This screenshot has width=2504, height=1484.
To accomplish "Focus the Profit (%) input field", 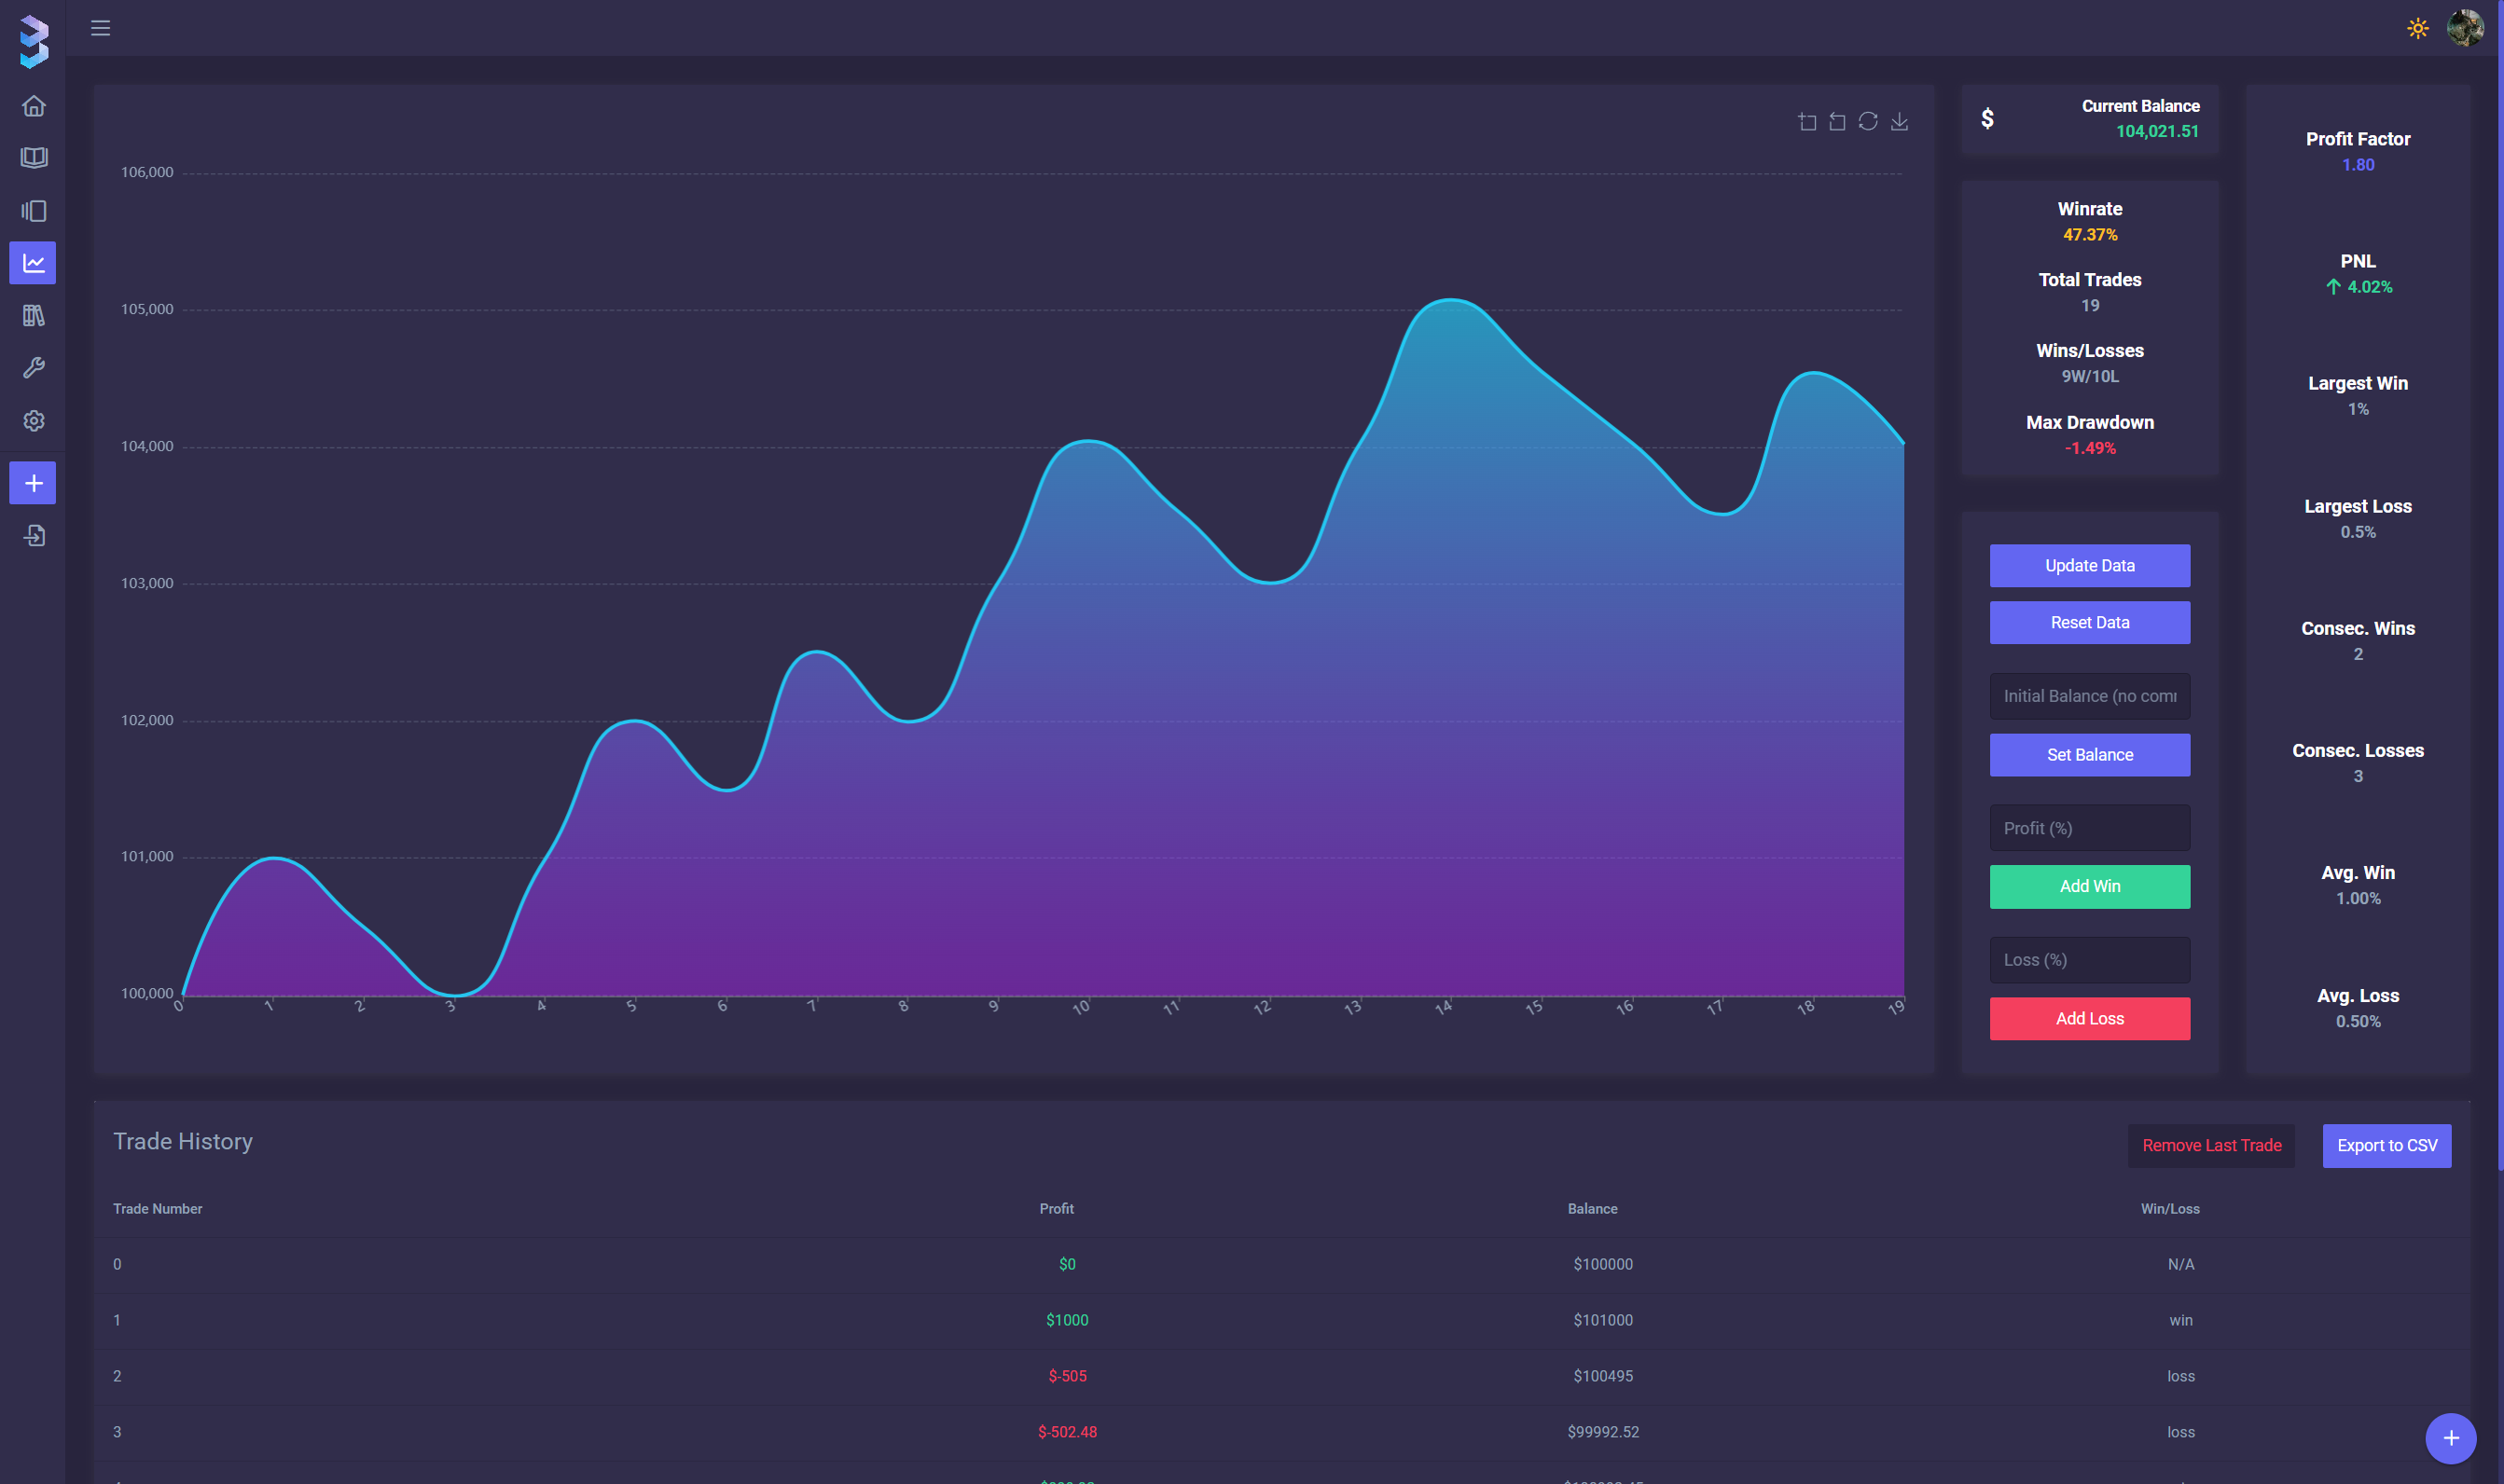I will pyautogui.click(x=2089, y=828).
